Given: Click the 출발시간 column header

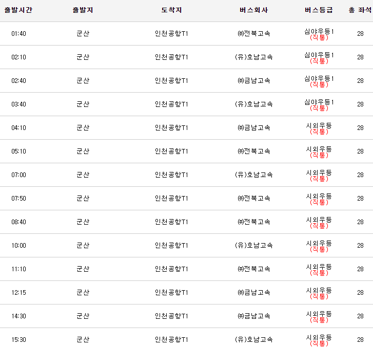Looking at the screenshot, I should coord(18,10).
